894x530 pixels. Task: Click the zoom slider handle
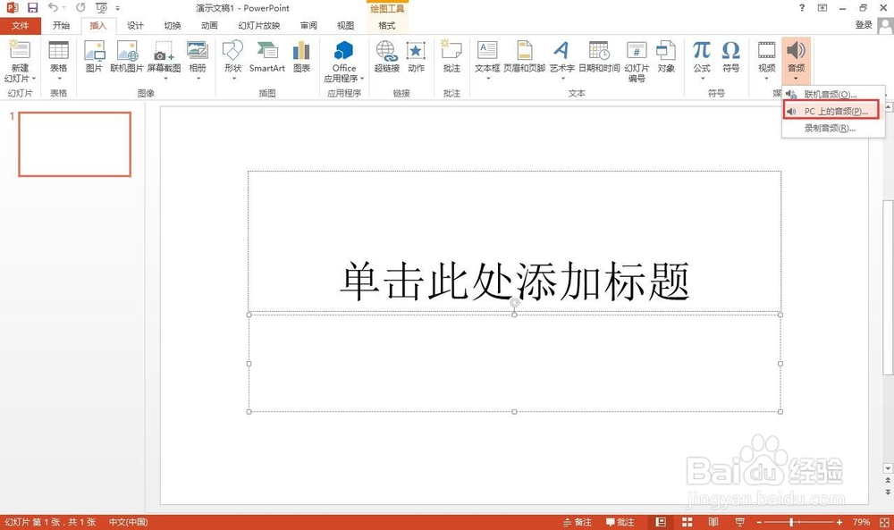(x=791, y=522)
